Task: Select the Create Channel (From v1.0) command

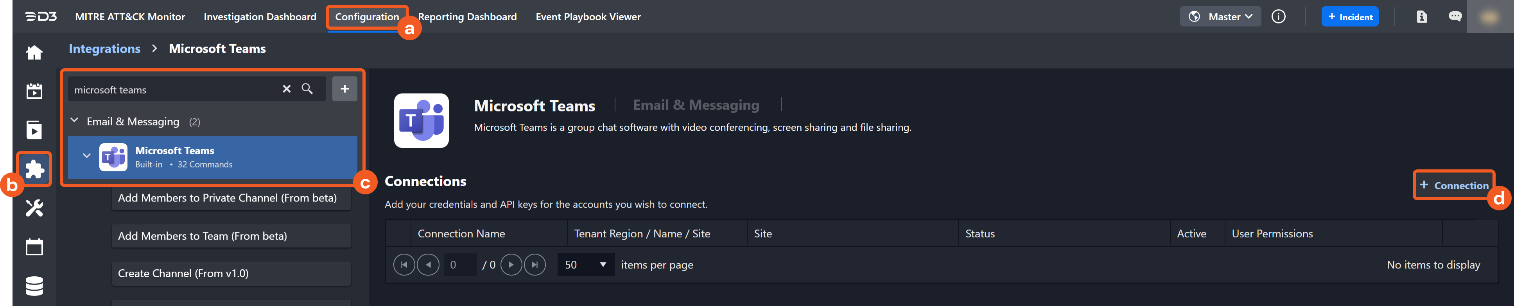Action: (x=231, y=274)
